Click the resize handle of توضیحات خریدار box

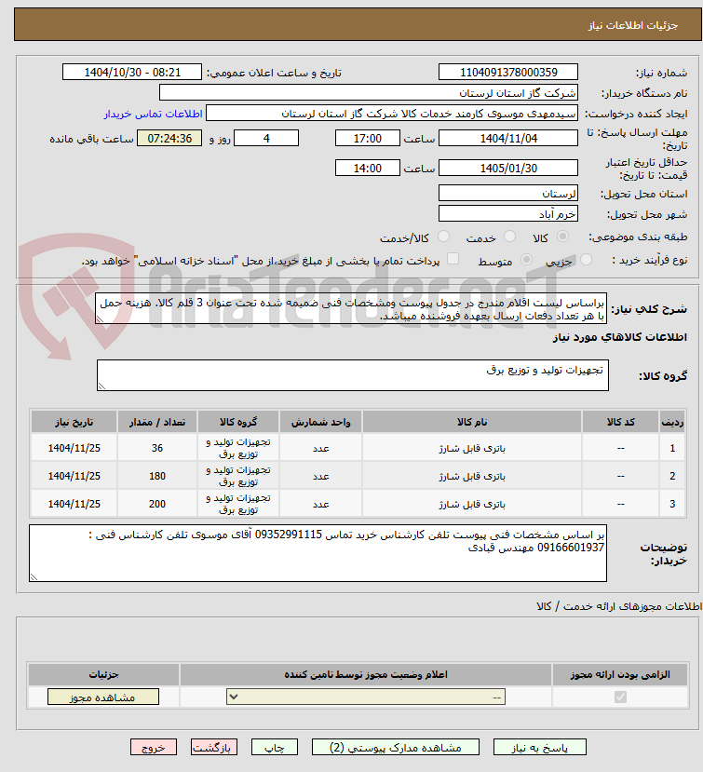coord(34,577)
